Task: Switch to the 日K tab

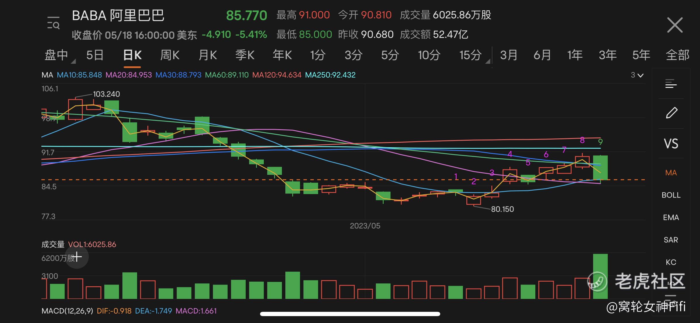Action: click(x=132, y=55)
